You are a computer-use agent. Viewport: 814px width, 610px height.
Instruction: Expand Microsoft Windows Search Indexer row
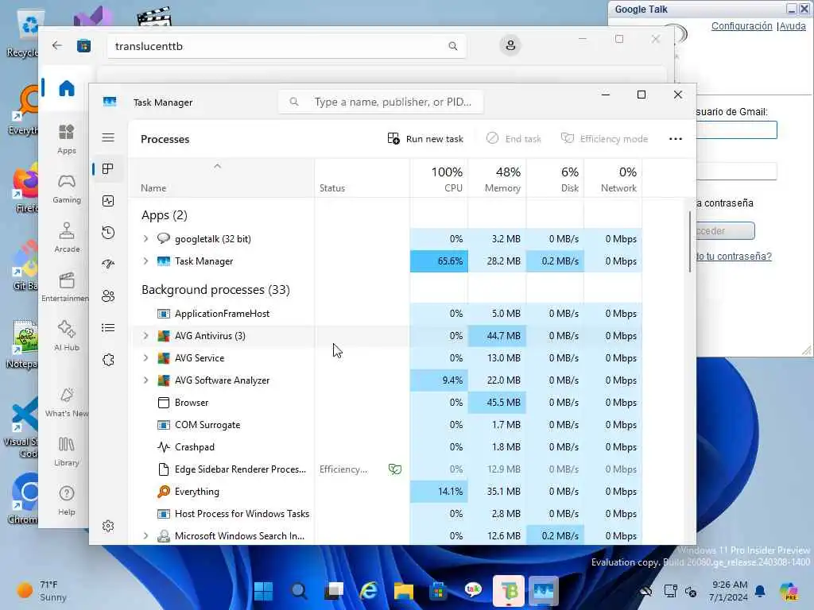(x=146, y=536)
